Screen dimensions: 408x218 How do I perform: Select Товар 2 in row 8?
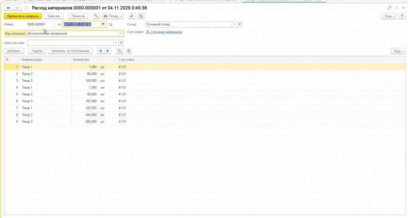pos(27,115)
